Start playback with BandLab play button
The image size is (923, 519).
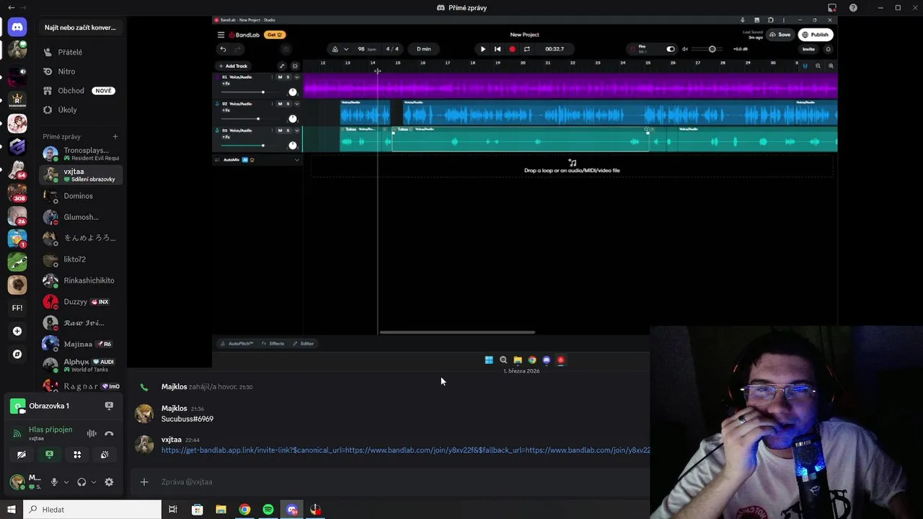[483, 49]
